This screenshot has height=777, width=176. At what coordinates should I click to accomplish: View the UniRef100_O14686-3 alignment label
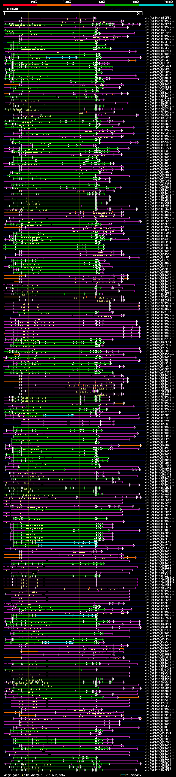(x=159, y=582)
